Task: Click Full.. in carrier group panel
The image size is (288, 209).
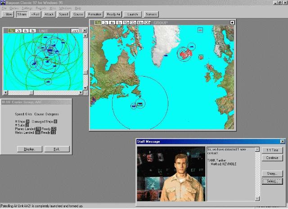Action: [x=57, y=149]
